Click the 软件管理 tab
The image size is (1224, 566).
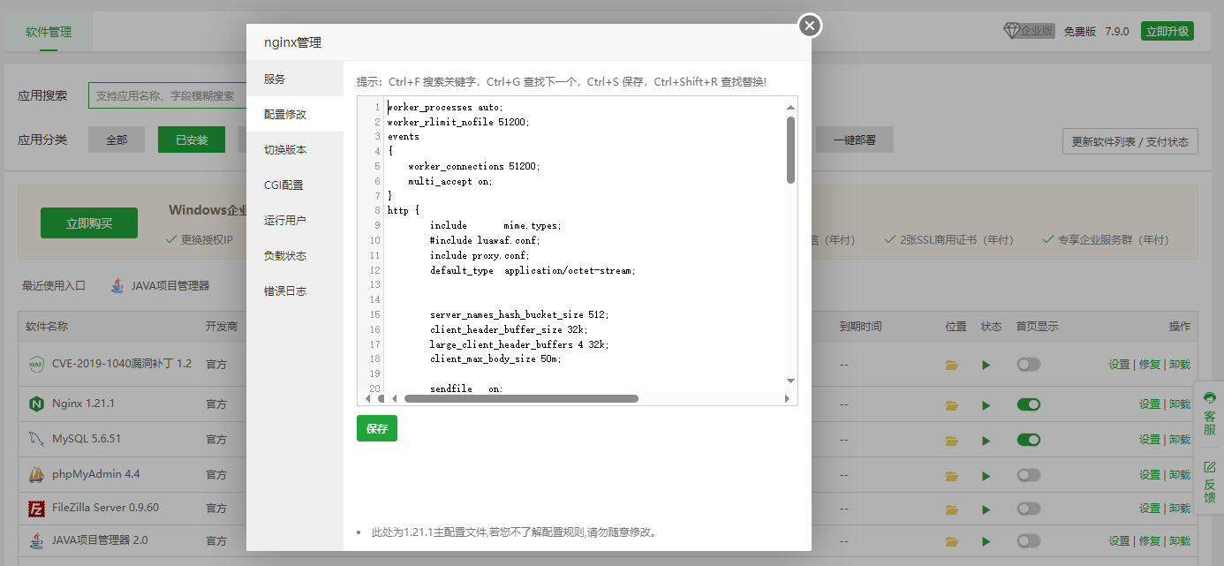tap(49, 32)
